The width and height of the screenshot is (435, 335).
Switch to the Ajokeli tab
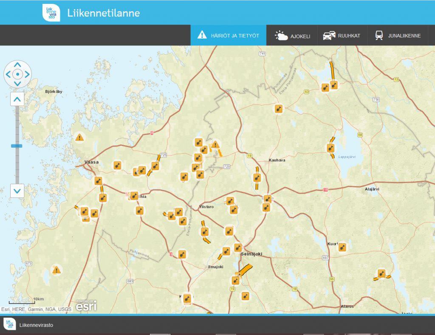point(292,36)
